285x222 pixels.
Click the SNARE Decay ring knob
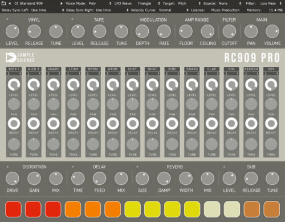54,123
